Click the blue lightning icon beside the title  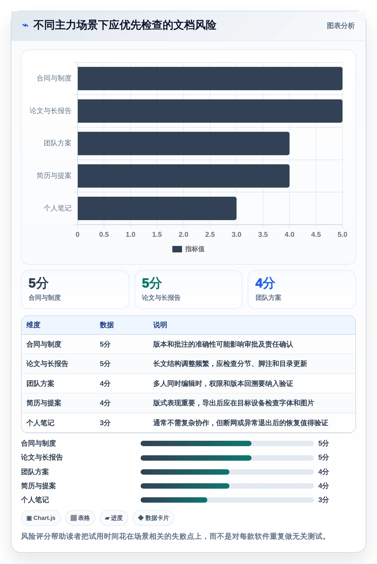coord(25,25)
